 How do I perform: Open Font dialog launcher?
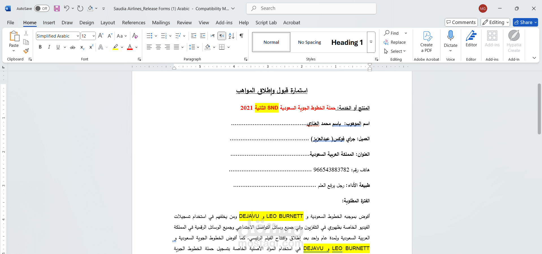coord(139,59)
